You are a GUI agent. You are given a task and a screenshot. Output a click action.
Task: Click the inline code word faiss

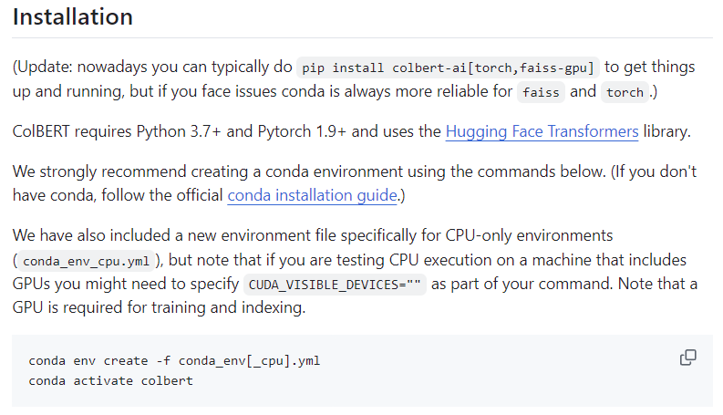click(541, 93)
